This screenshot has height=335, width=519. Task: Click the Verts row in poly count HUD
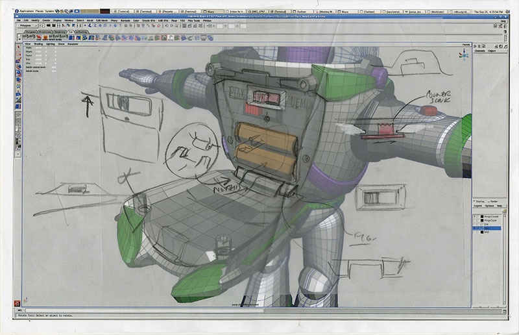pyautogui.click(x=40, y=47)
